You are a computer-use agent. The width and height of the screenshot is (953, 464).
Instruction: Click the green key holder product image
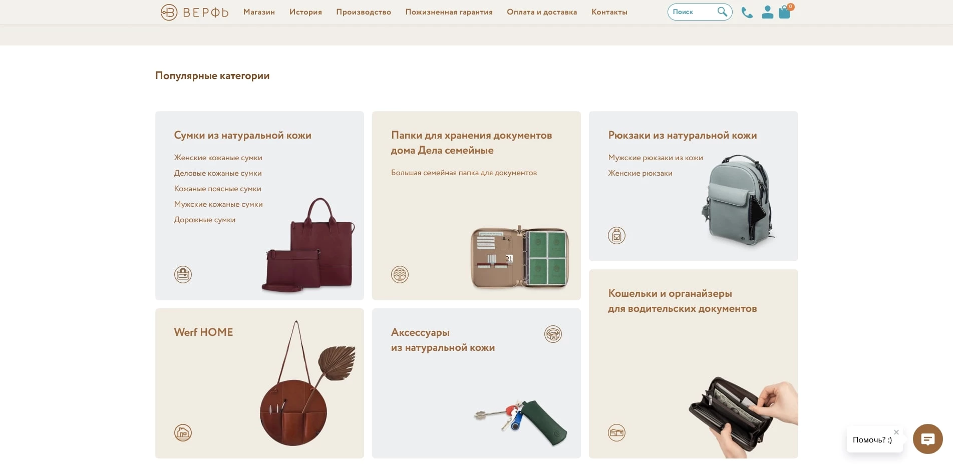(521, 422)
